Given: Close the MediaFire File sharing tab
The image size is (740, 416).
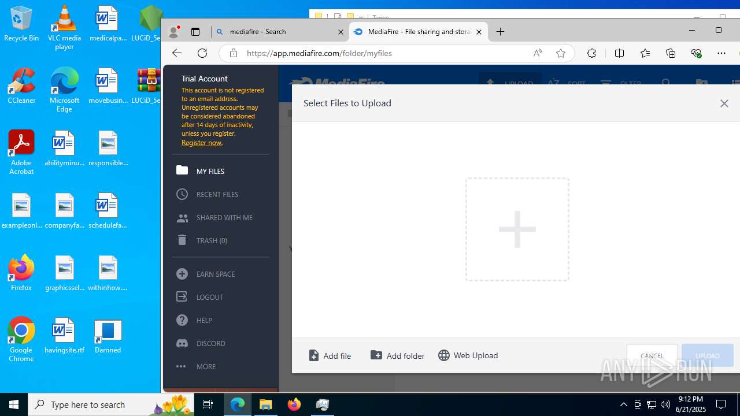Looking at the screenshot, I should coord(479,32).
